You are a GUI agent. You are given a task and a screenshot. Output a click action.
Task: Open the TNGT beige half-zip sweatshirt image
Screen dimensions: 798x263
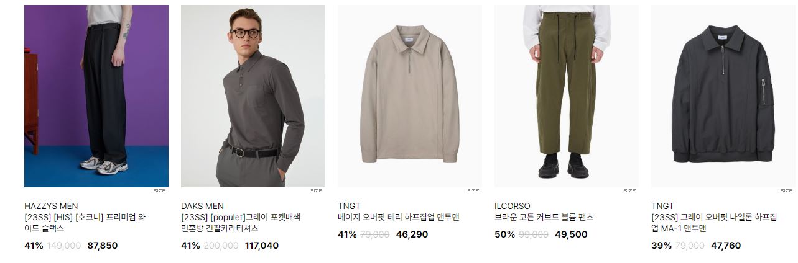(410, 96)
